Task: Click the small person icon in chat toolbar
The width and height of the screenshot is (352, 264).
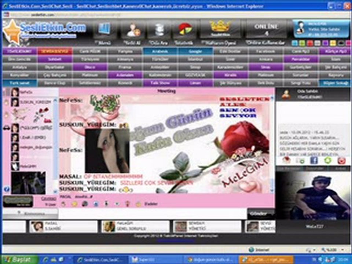Action: [x=106, y=204]
